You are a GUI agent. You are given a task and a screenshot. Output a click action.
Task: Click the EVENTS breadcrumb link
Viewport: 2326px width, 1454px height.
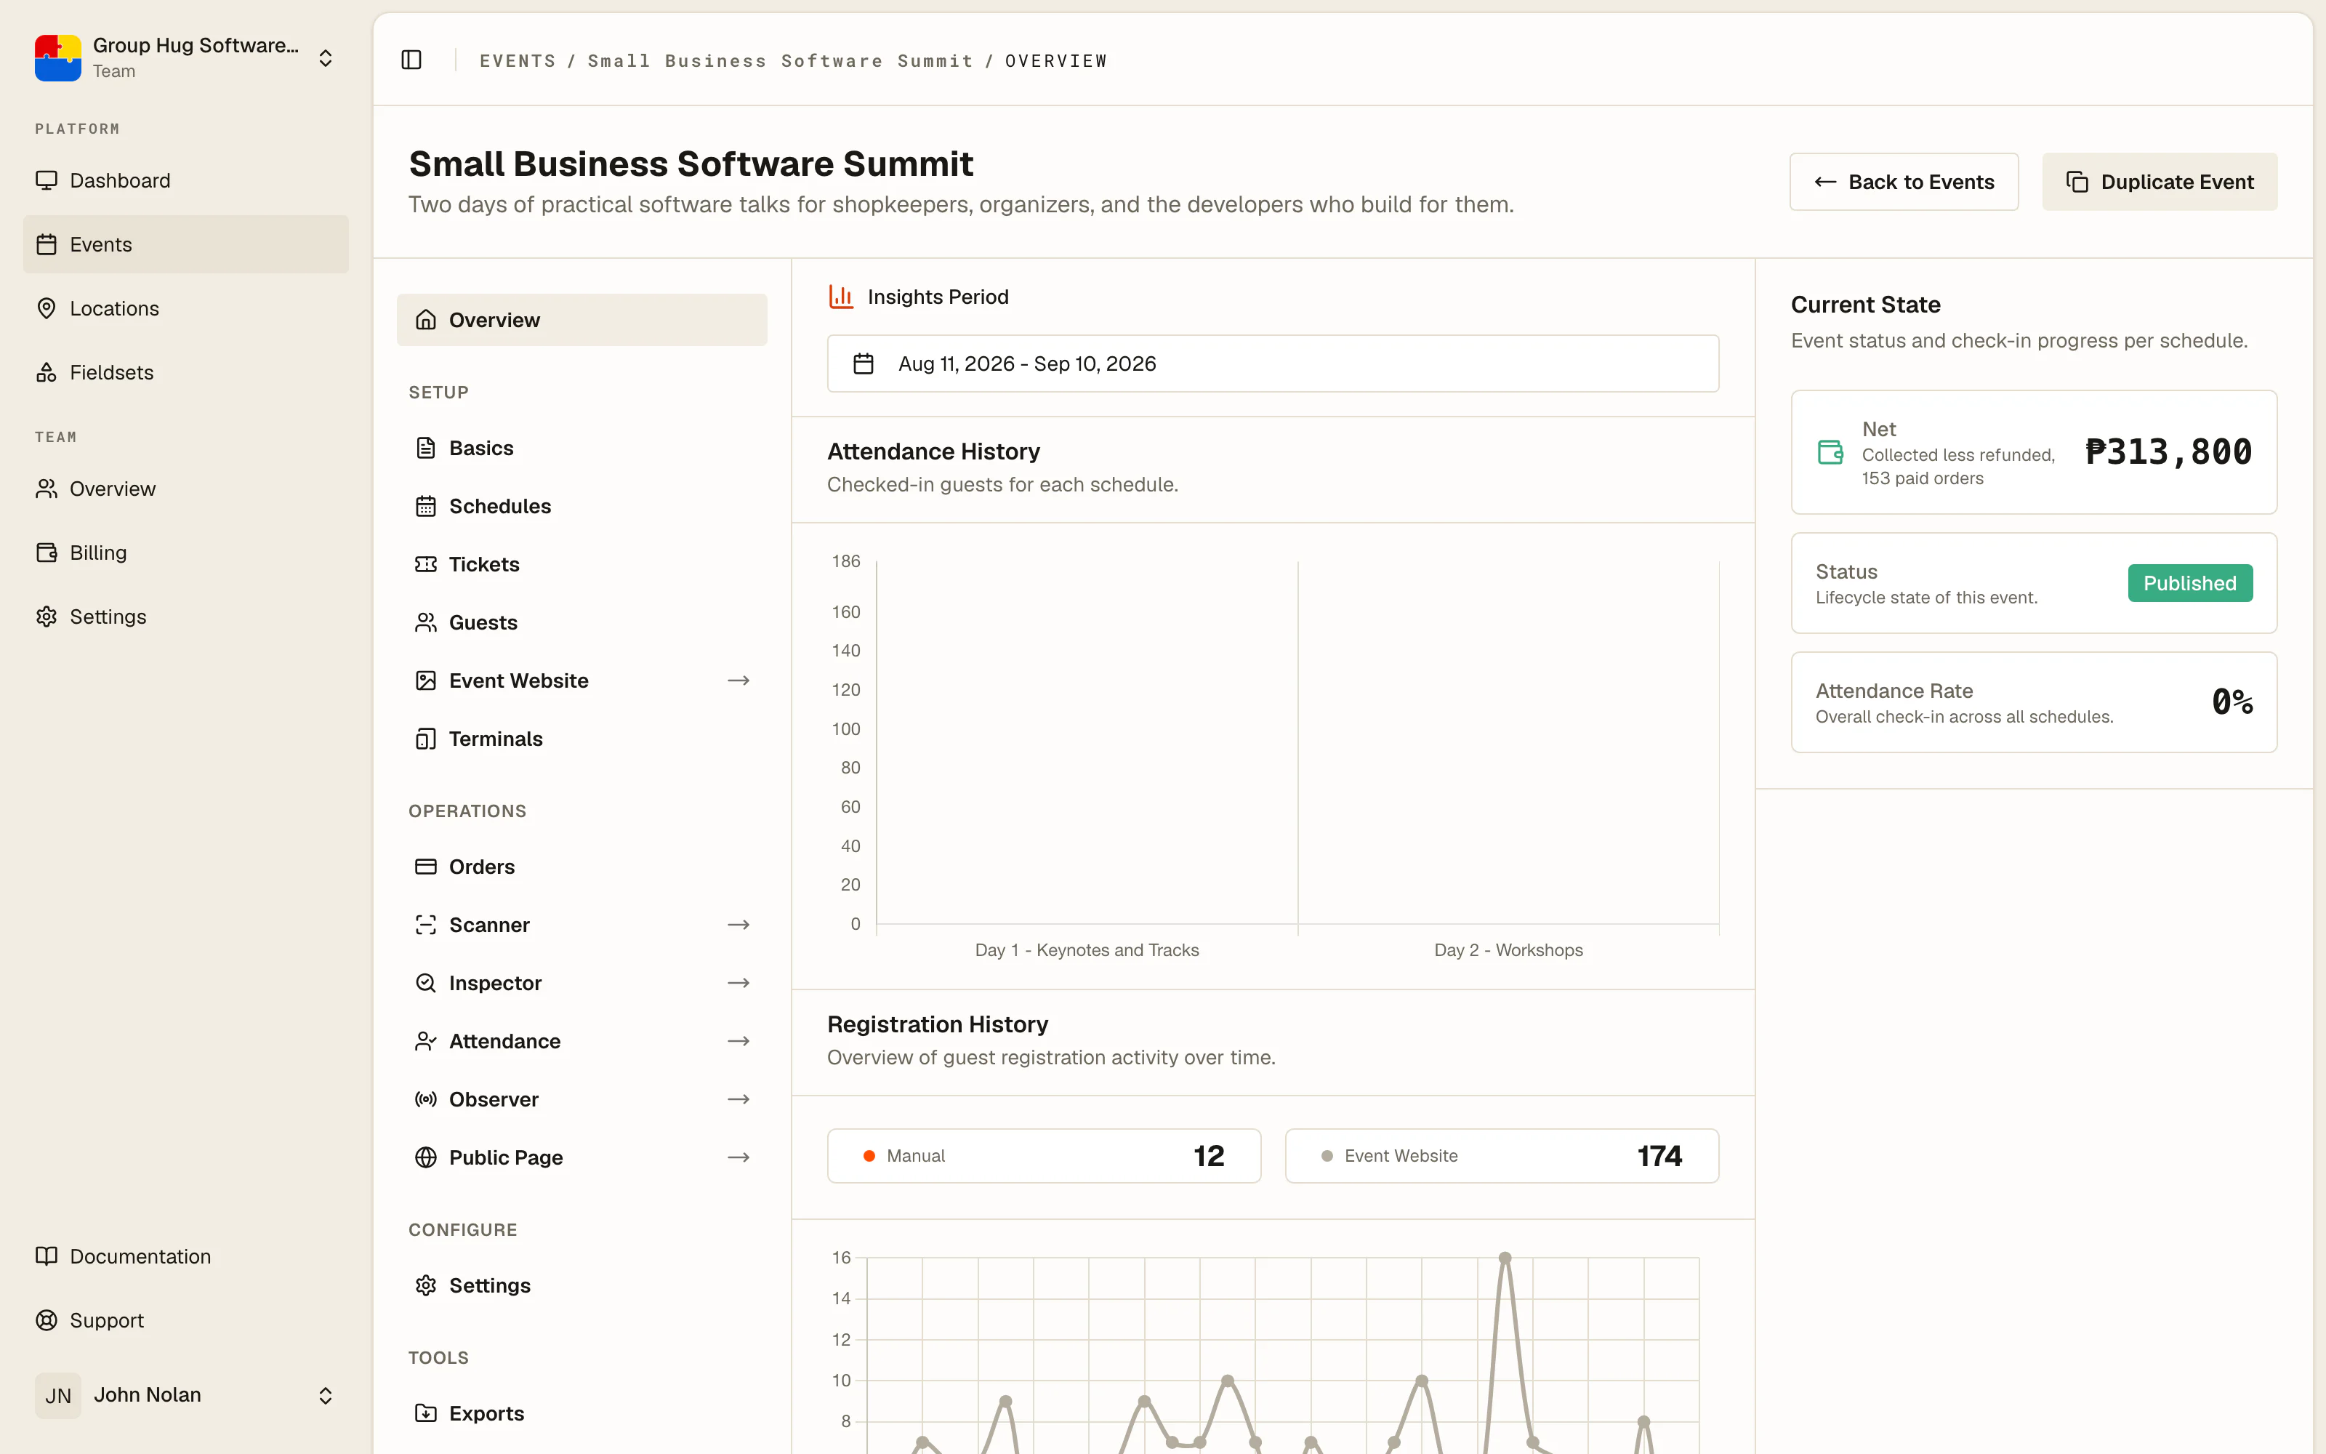517,60
